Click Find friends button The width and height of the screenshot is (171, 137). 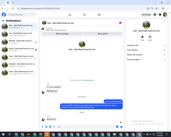(146, 15)
